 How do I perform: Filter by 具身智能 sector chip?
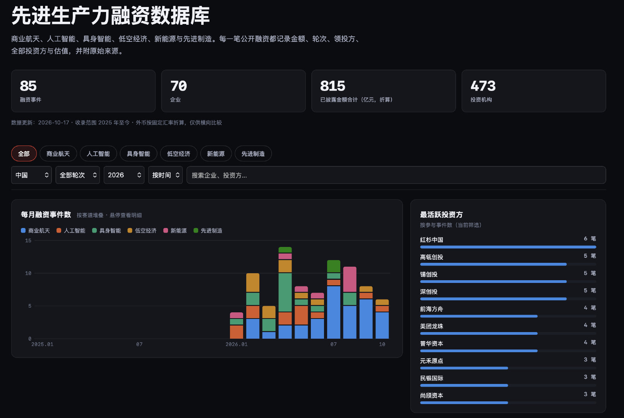tap(139, 154)
